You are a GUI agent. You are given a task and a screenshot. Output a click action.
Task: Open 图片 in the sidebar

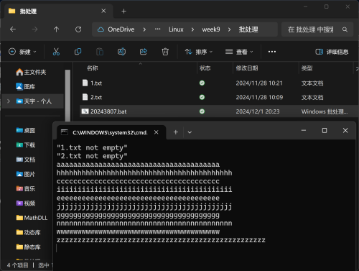coord(26,174)
